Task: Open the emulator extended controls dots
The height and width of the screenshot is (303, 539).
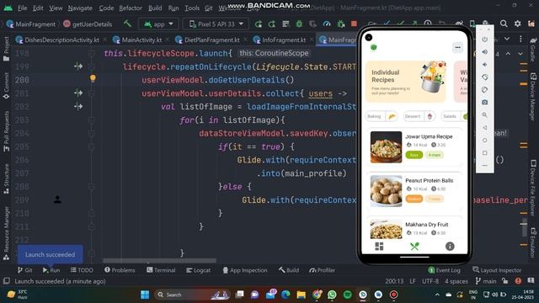Action: (x=485, y=166)
